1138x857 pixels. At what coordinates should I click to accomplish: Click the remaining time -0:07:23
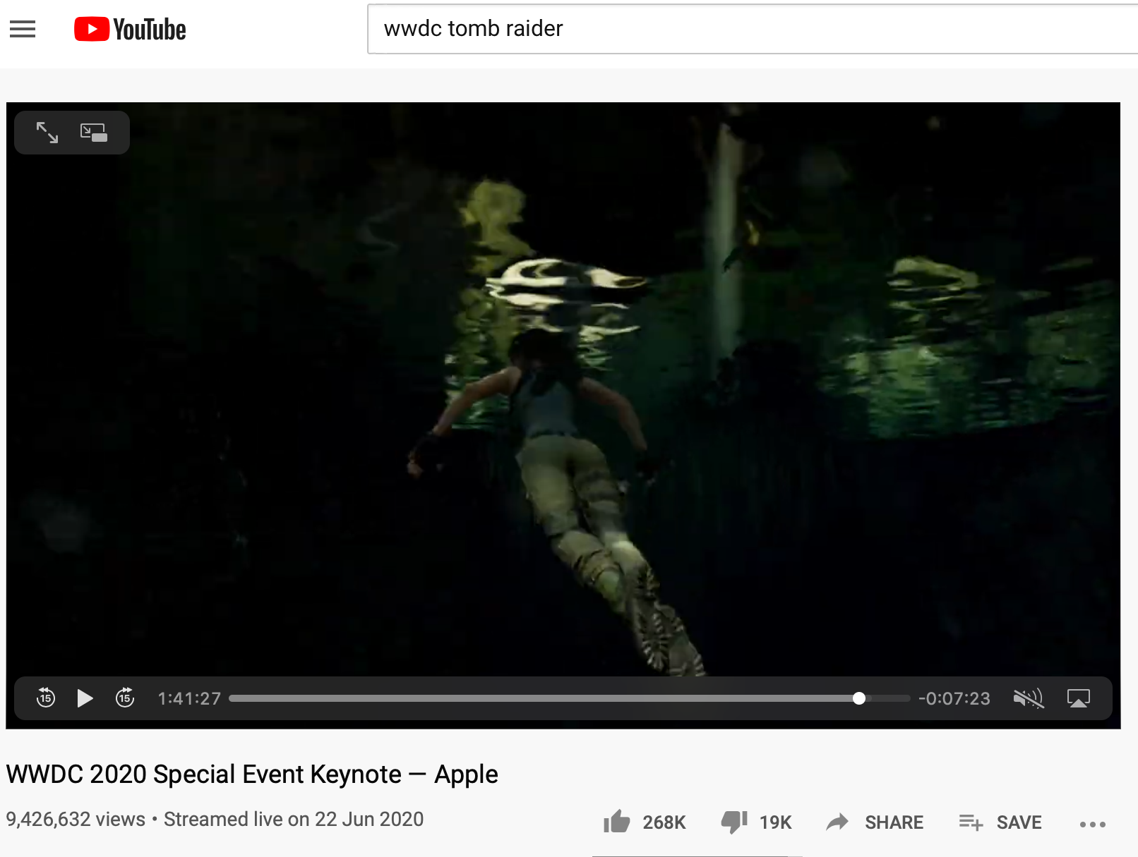click(954, 698)
